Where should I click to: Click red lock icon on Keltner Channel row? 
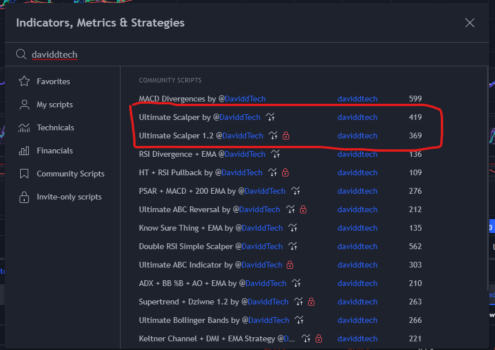pos(319,338)
